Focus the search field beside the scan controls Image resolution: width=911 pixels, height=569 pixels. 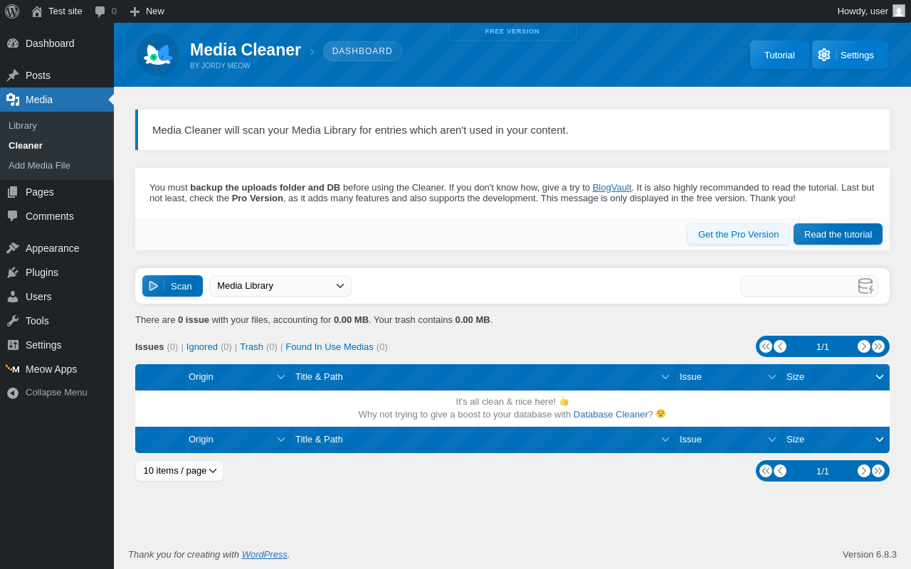coord(809,286)
